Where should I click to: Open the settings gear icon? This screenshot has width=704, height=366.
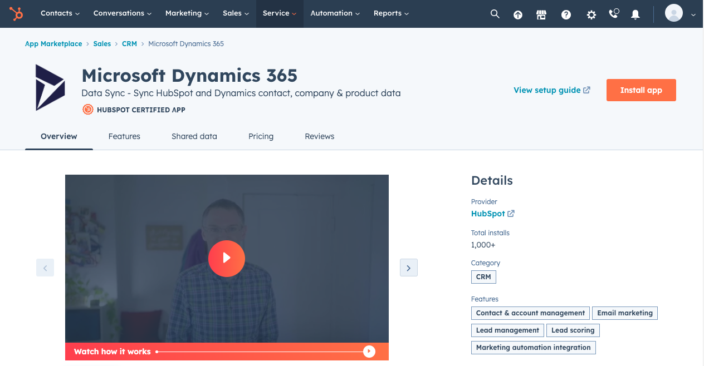click(590, 14)
